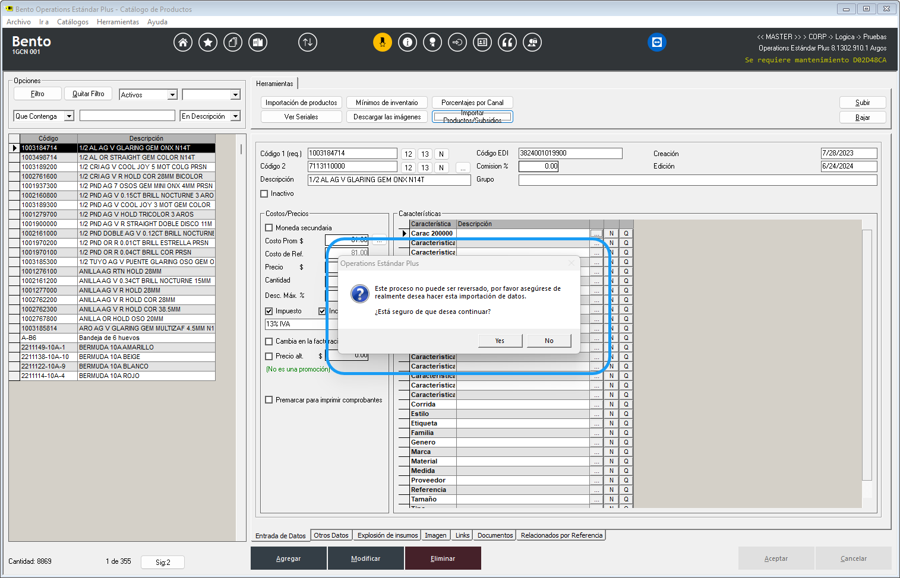
Task: Open the Documentos tab
Action: 495,535
